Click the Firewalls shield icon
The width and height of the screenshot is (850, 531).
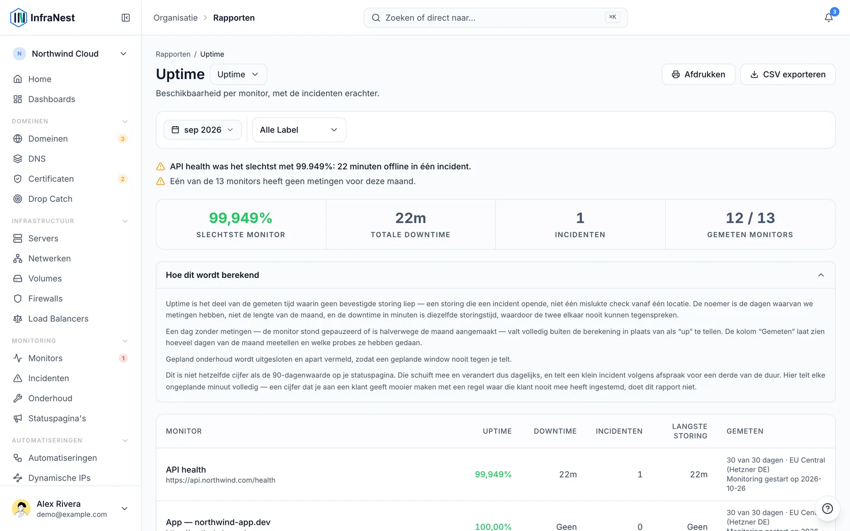pyautogui.click(x=18, y=298)
